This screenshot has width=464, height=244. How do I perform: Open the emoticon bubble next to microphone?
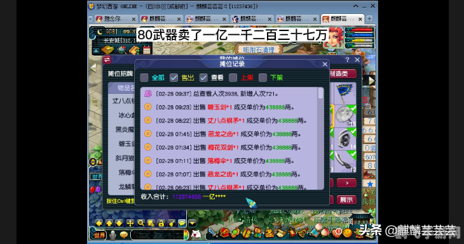pos(124,234)
